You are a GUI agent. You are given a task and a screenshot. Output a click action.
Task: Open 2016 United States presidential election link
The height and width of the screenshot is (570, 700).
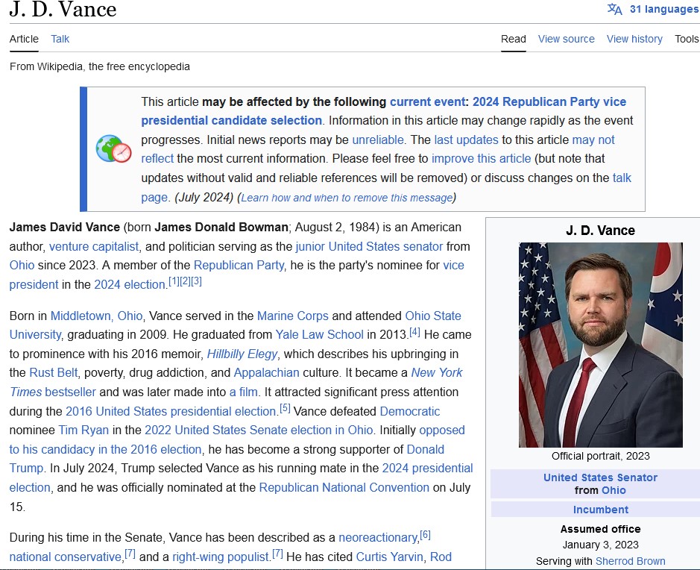[x=171, y=411]
